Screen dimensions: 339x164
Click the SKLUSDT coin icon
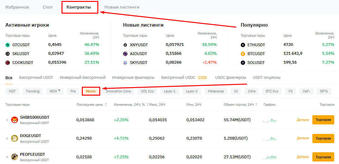coord(8,54)
